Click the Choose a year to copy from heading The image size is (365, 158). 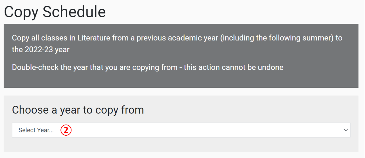point(78,110)
